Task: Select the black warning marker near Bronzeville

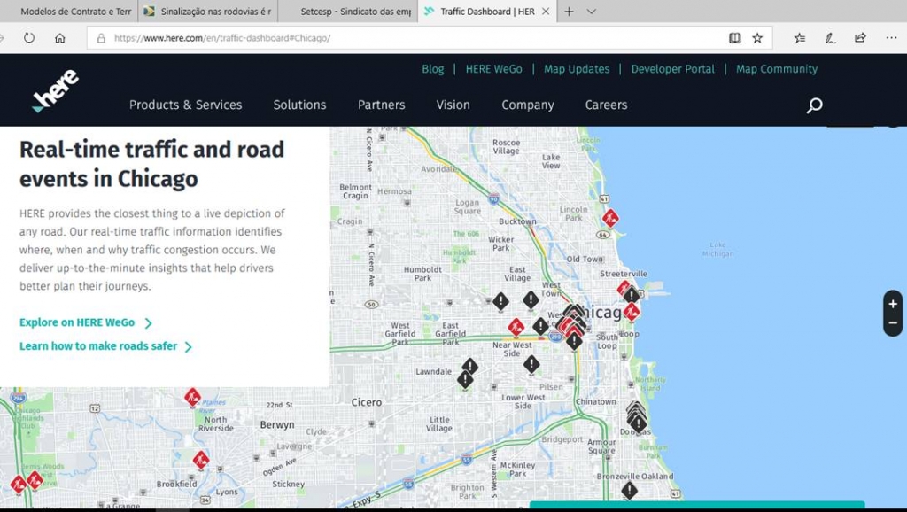Action: pyautogui.click(x=629, y=490)
